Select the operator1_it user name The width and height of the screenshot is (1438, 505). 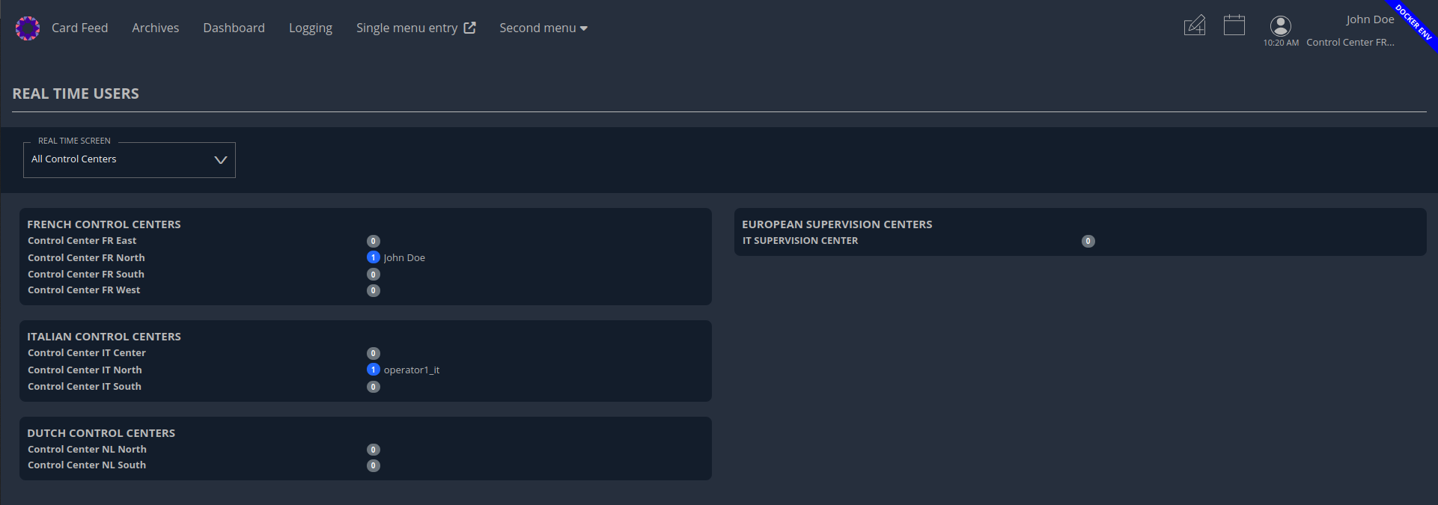411,370
